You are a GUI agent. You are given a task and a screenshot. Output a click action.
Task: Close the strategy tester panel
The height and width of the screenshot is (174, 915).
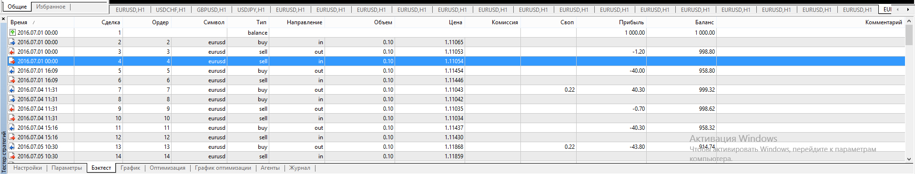click(3, 19)
